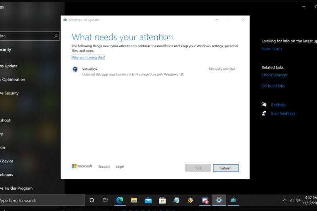This screenshot has height=211, width=317.
Task: Open the Mail app from the taskbar
Action: pyautogui.click(x=148, y=200)
